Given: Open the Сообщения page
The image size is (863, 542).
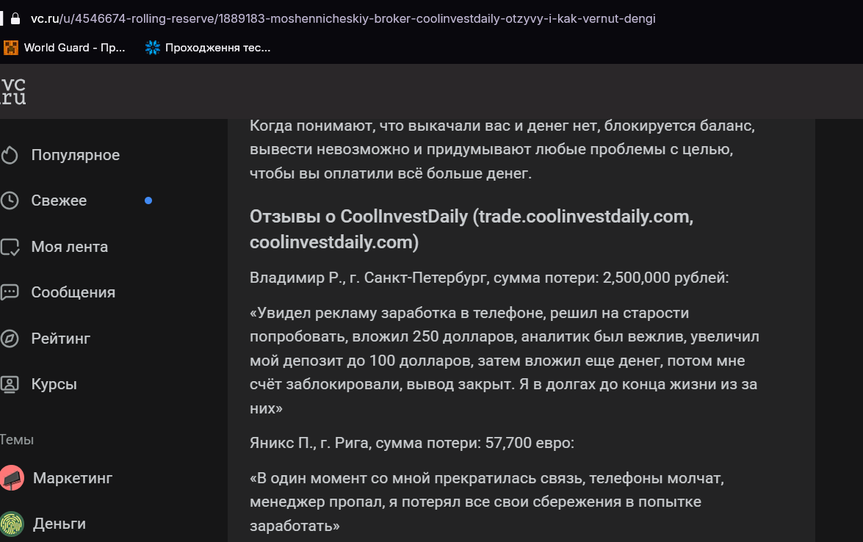Looking at the screenshot, I should click(x=73, y=292).
